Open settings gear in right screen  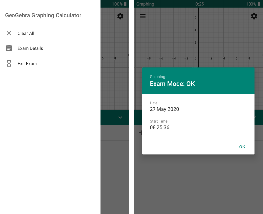[x=254, y=16]
